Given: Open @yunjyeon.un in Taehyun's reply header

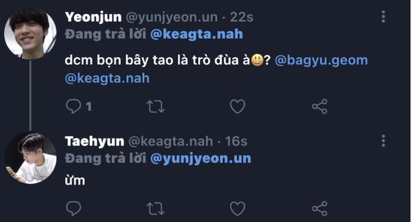Looking at the screenshot, I should coord(201,158).
